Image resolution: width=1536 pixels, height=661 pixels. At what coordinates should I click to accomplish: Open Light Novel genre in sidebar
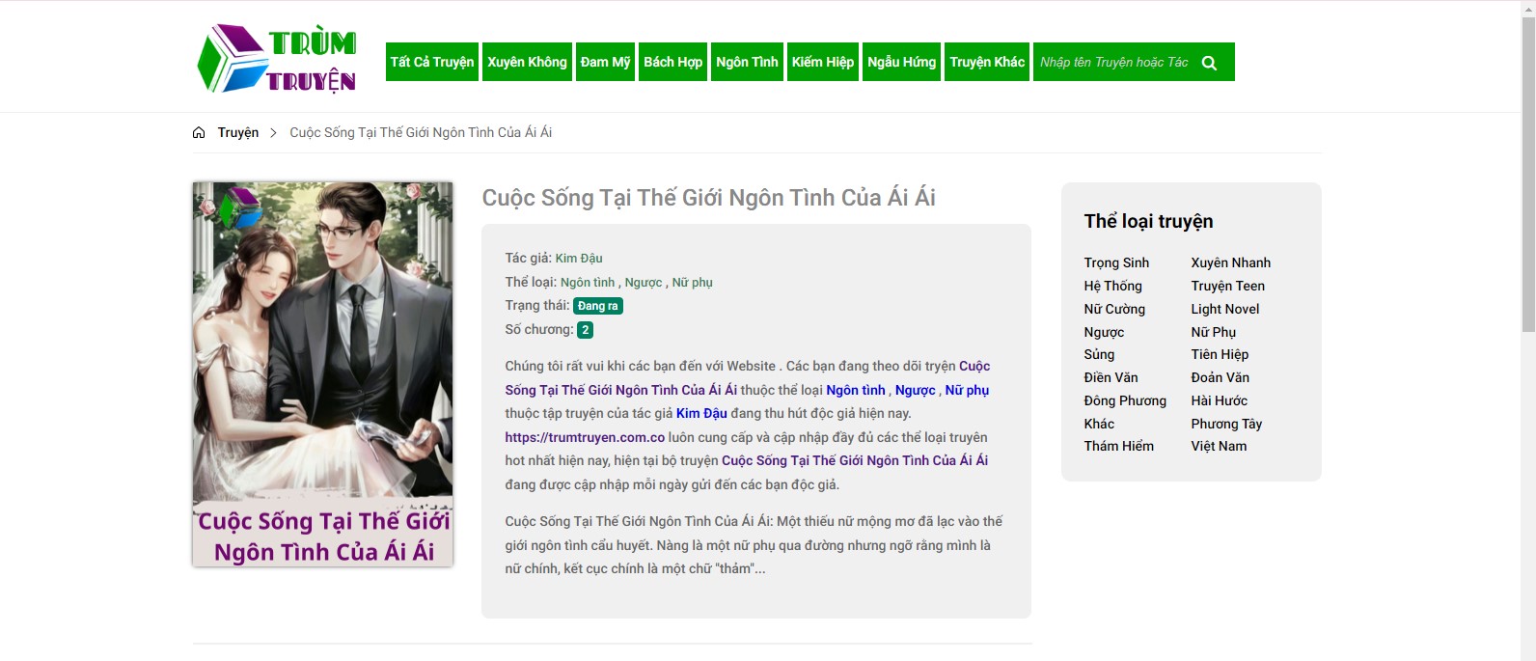tap(1224, 309)
